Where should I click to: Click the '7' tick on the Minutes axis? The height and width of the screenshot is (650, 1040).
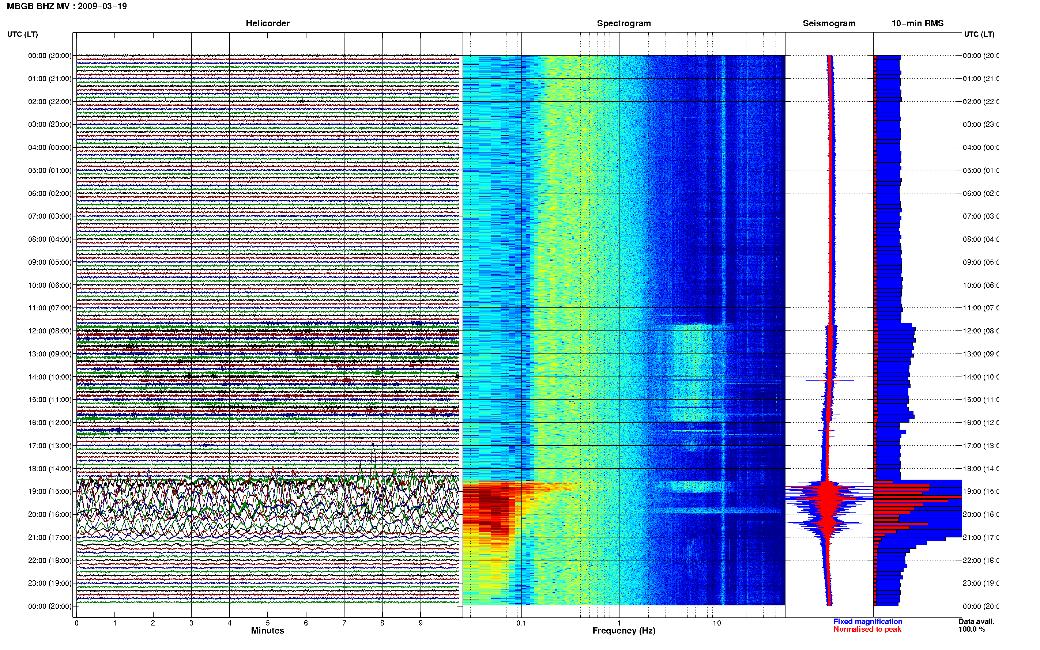(x=344, y=623)
